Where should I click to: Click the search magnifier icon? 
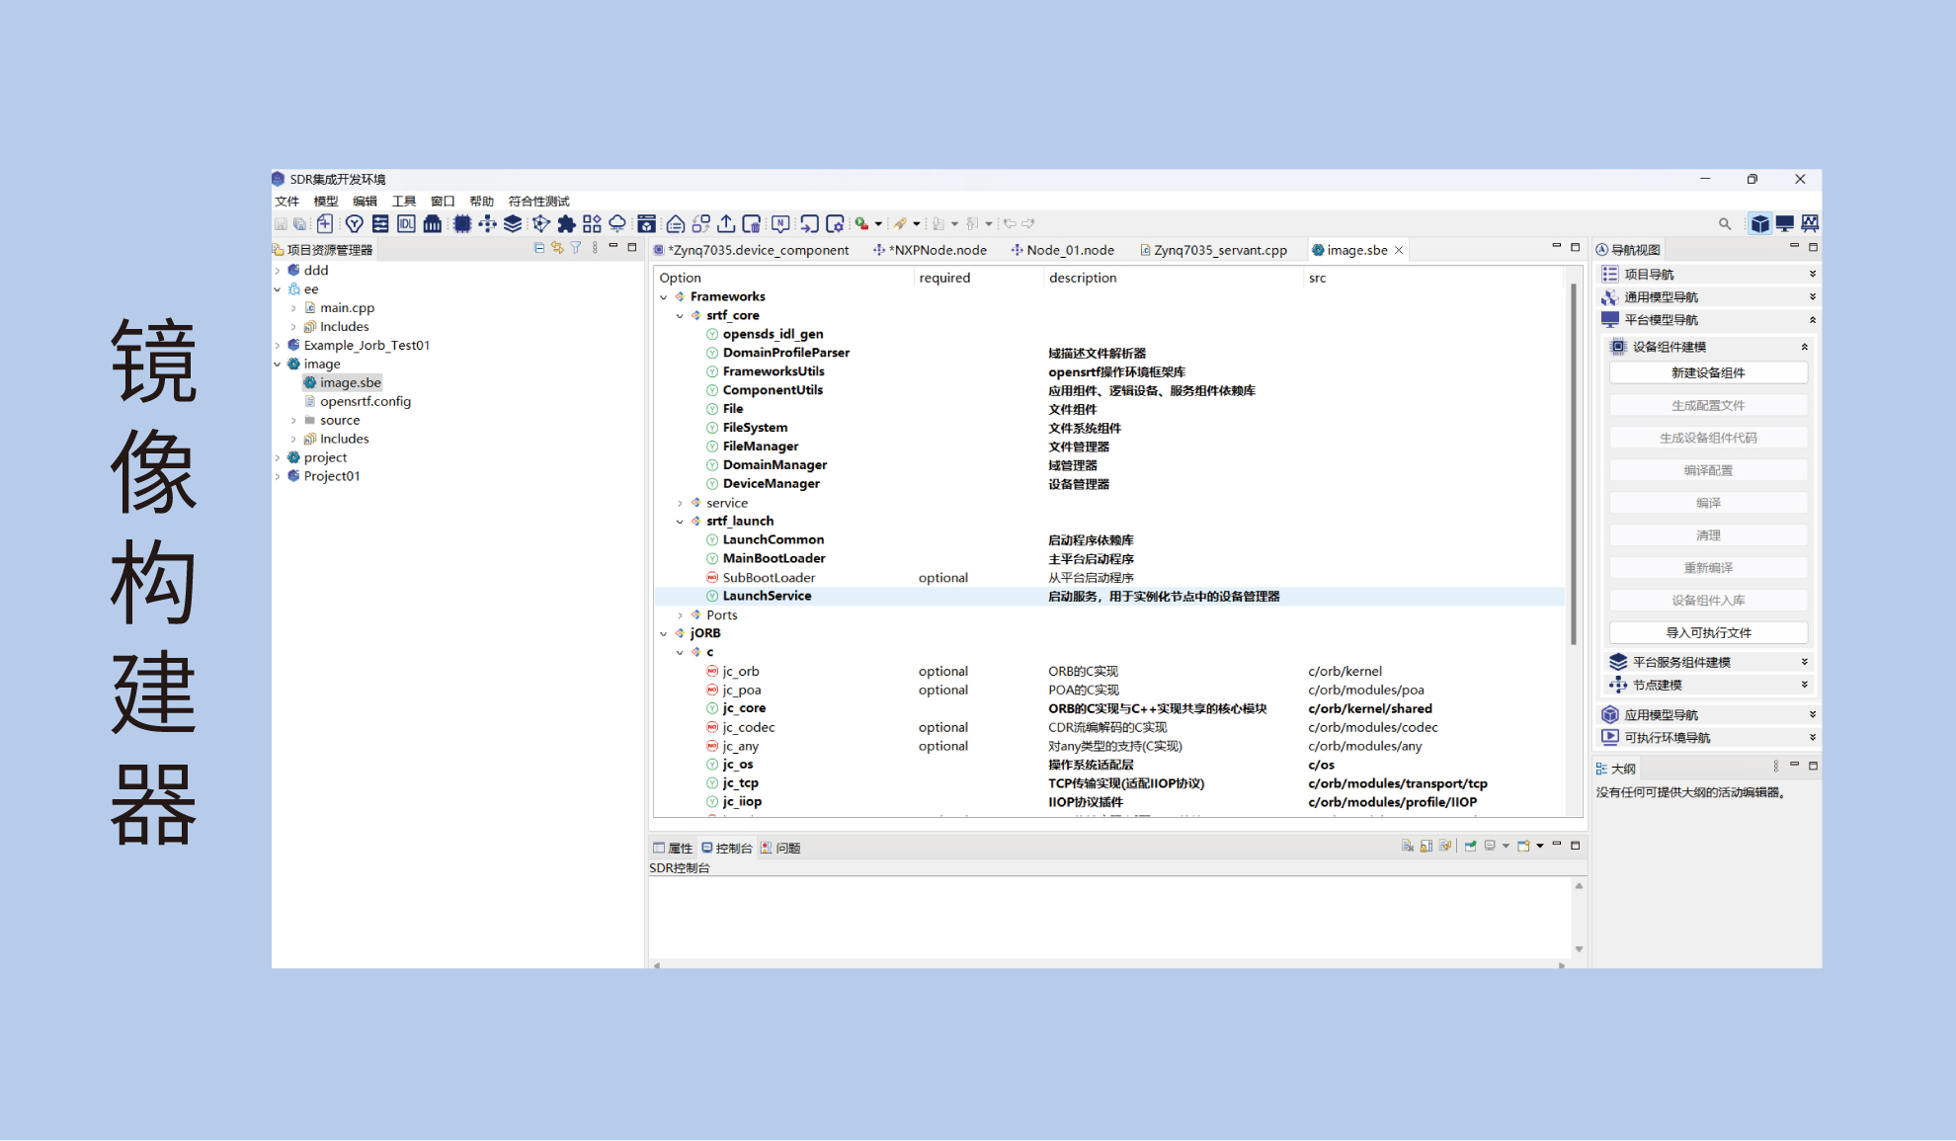pyautogui.click(x=1725, y=224)
